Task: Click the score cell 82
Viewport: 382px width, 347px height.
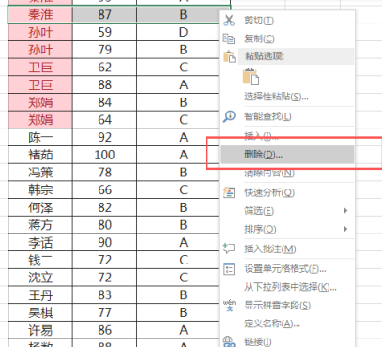Action: [104, 207]
